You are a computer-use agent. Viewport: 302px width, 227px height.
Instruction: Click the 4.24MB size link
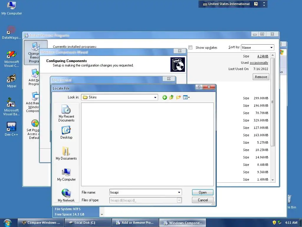click(x=262, y=56)
